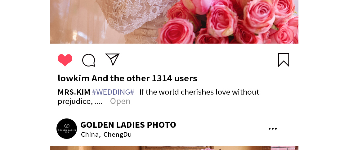Share the post via paper plane icon

112,59
